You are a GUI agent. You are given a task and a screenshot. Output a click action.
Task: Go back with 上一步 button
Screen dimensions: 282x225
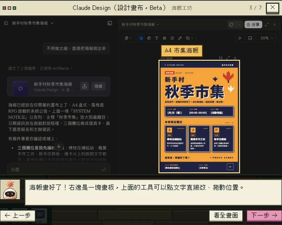18,215
